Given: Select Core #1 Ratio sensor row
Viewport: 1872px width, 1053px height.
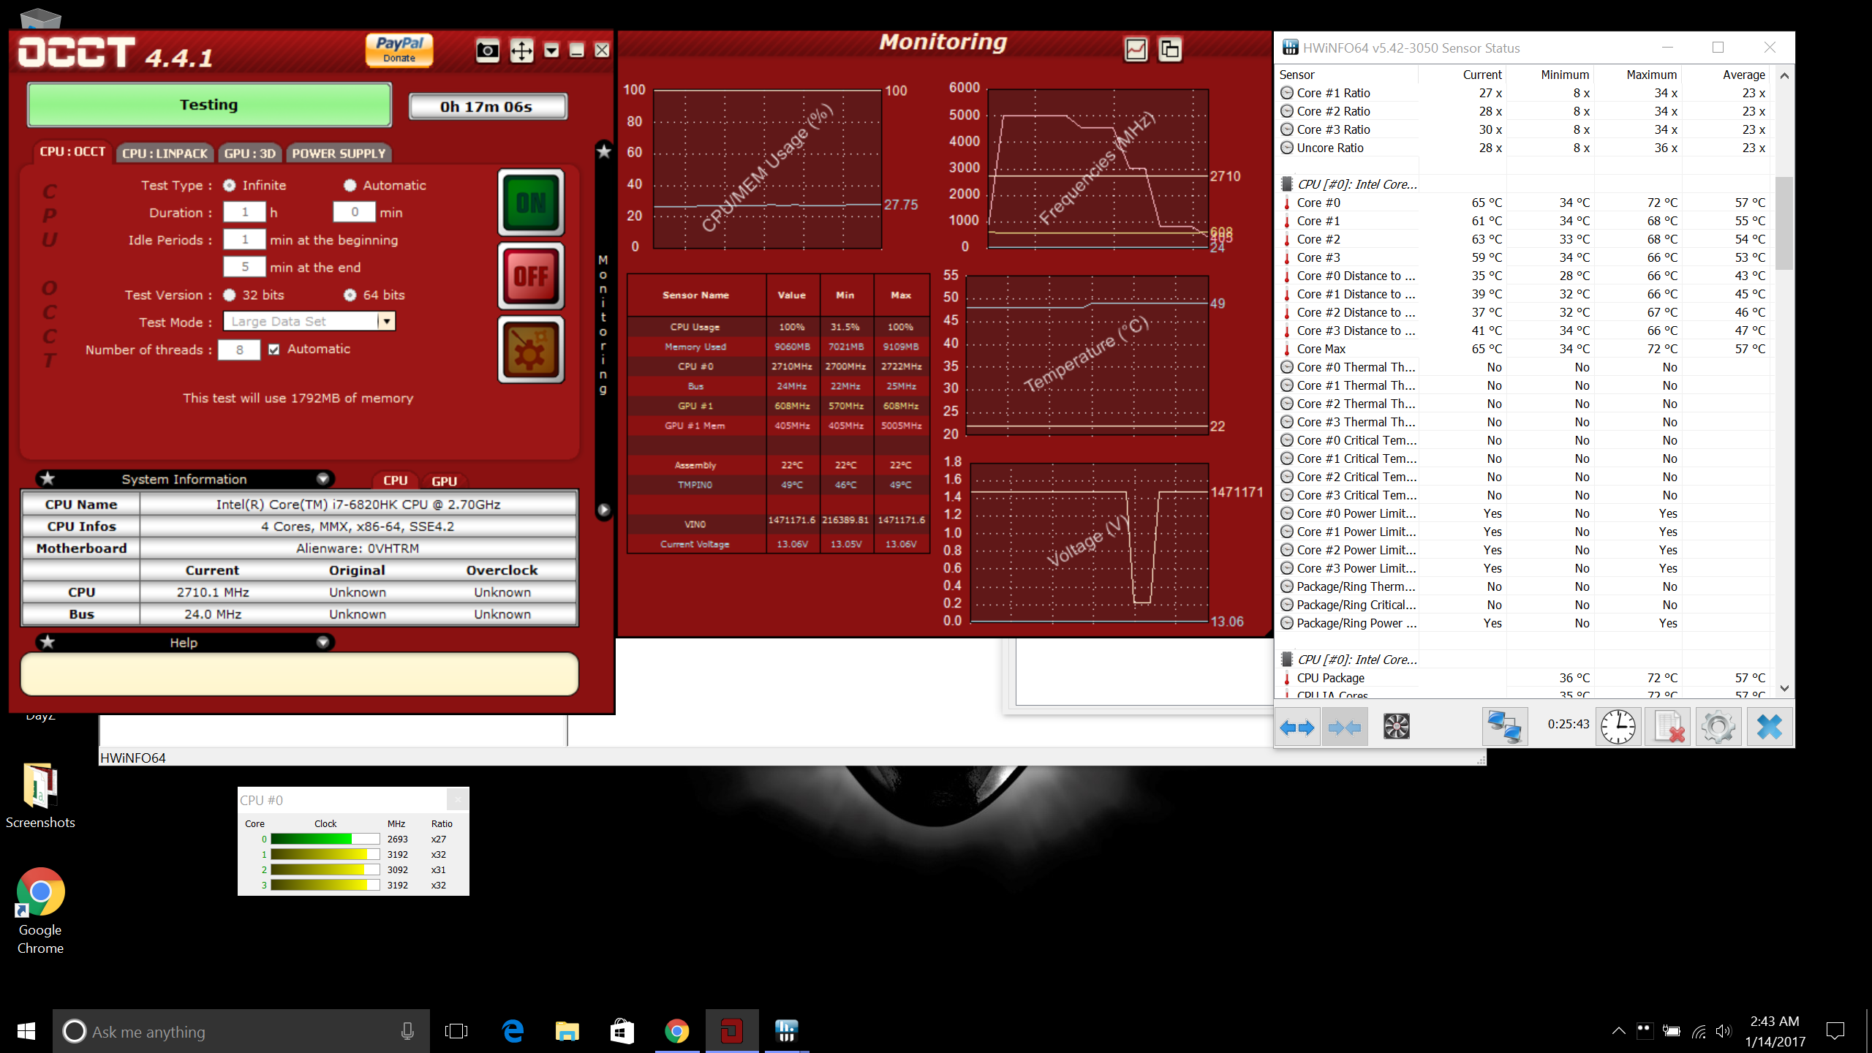Looking at the screenshot, I should pyautogui.click(x=1523, y=93).
